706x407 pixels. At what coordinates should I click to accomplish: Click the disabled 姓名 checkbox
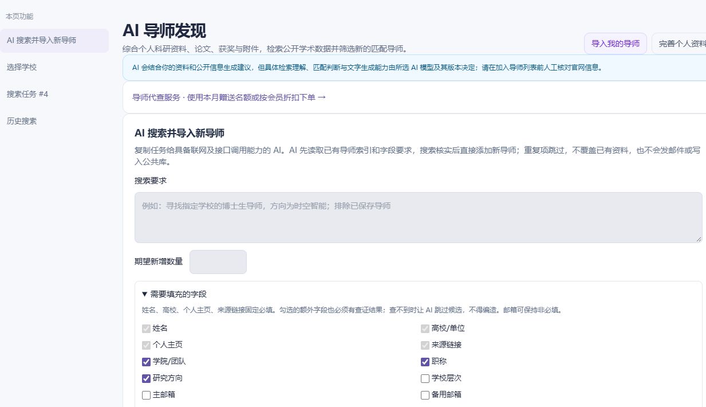pyautogui.click(x=146, y=328)
